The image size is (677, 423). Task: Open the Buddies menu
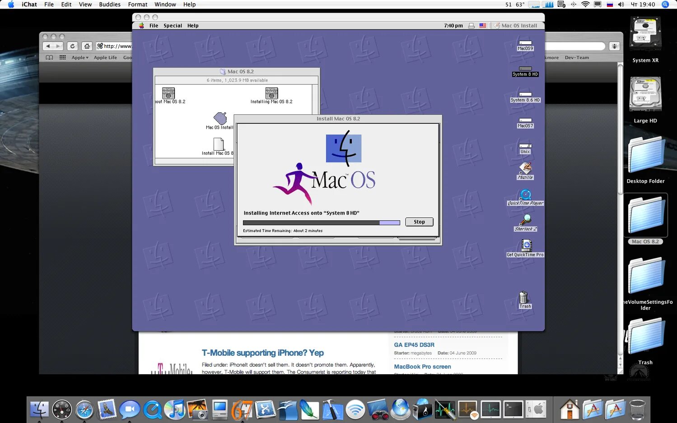(110, 5)
